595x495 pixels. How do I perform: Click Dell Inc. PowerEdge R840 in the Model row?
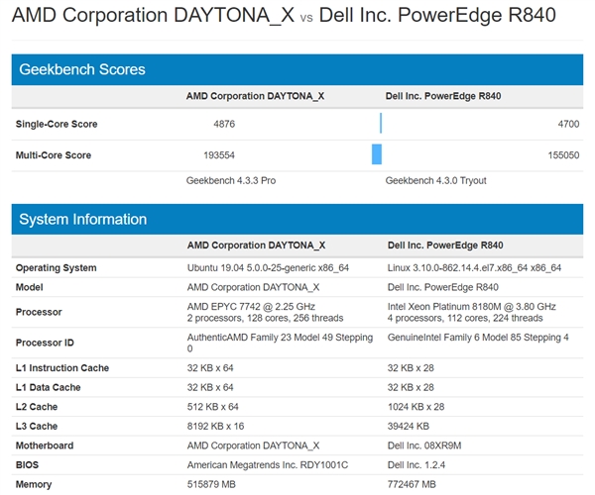443,287
